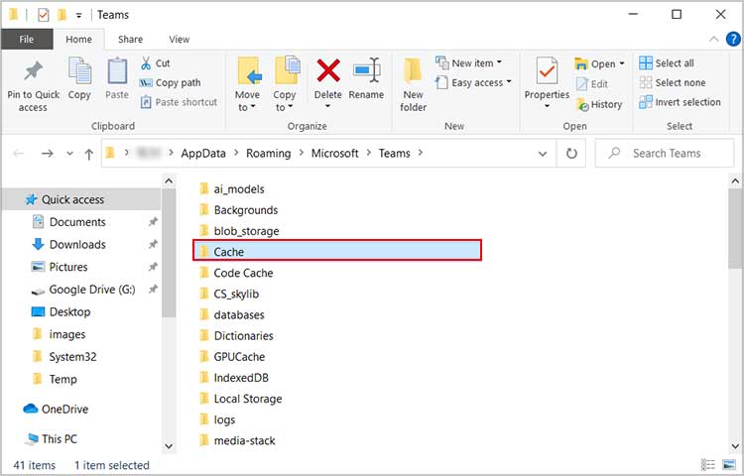Image resolution: width=744 pixels, height=476 pixels.
Task: Open System32 in navigation pane
Action: click(x=72, y=357)
